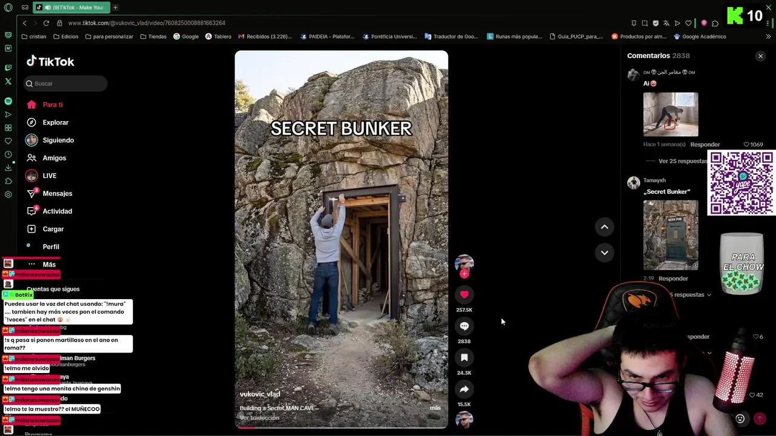Open Google bookmark
This screenshot has height=436, width=776.
(186, 36)
